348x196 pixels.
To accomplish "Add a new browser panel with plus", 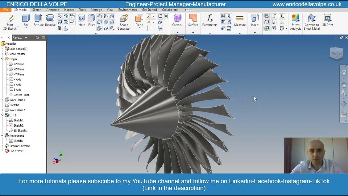I will tap(26, 38).
